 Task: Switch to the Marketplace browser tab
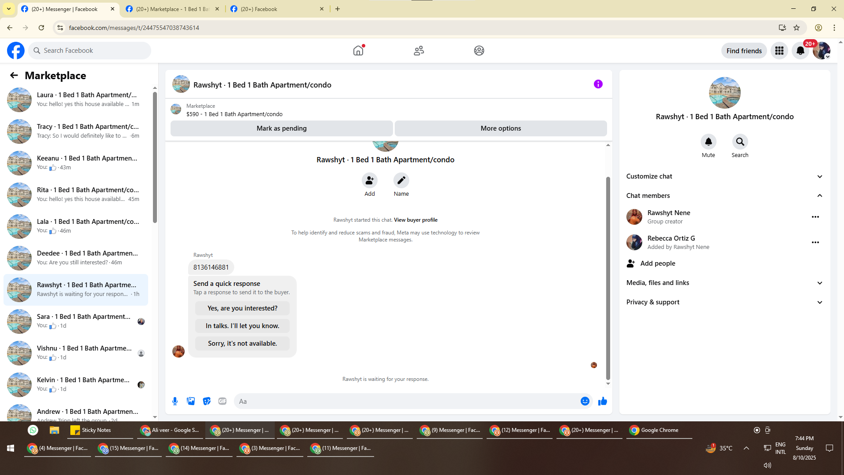(x=172, y=9)
